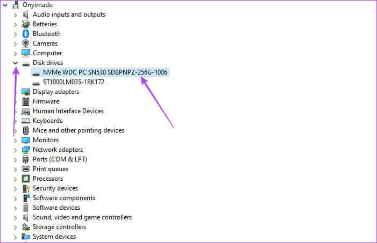Select the Network adapters label
This screenshot has width=377, height=243.
click(x=58, y=150)
